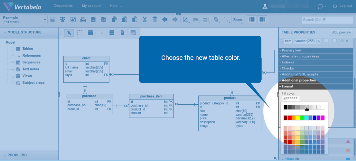Select the rectangular area selection tool
356x161 pixels.
click(80, 33)
